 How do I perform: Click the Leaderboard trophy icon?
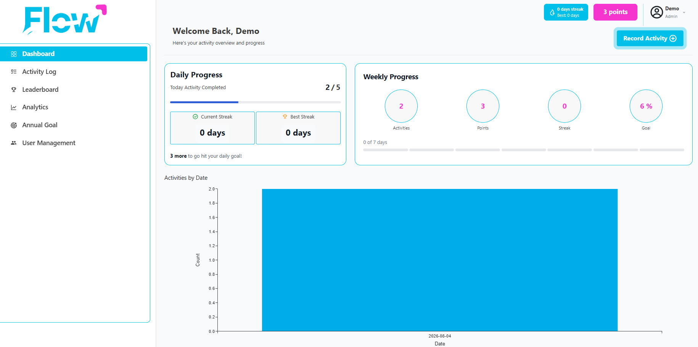coord(14,90)
